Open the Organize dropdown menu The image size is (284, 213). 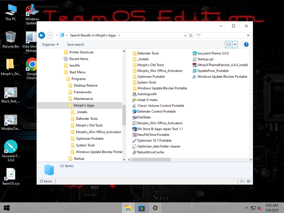click(50, 44)
